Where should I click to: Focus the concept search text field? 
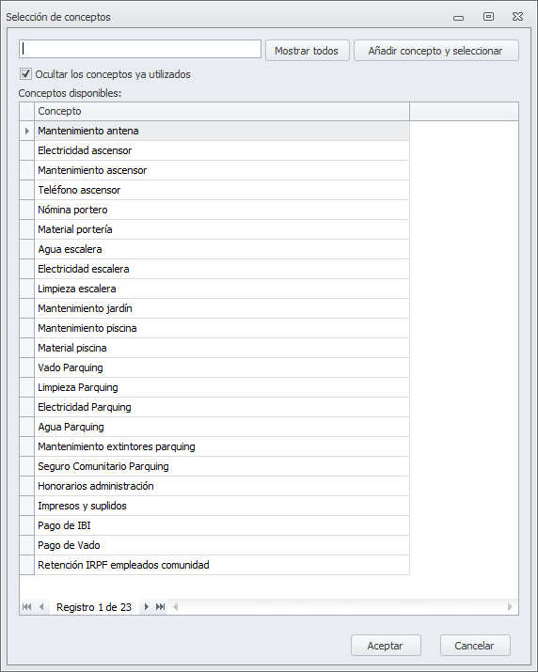click(x=140, y=49)
